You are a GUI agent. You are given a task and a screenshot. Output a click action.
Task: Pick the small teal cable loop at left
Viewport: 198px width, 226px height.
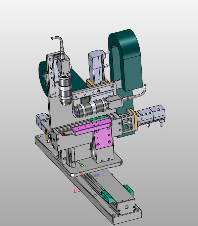43,77
